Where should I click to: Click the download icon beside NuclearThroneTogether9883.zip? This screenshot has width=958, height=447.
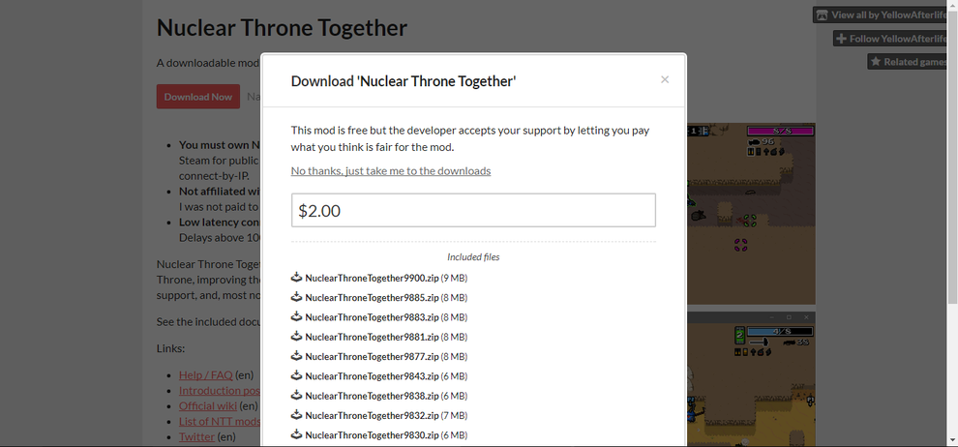pyautogui.click(x=296, y=316)
